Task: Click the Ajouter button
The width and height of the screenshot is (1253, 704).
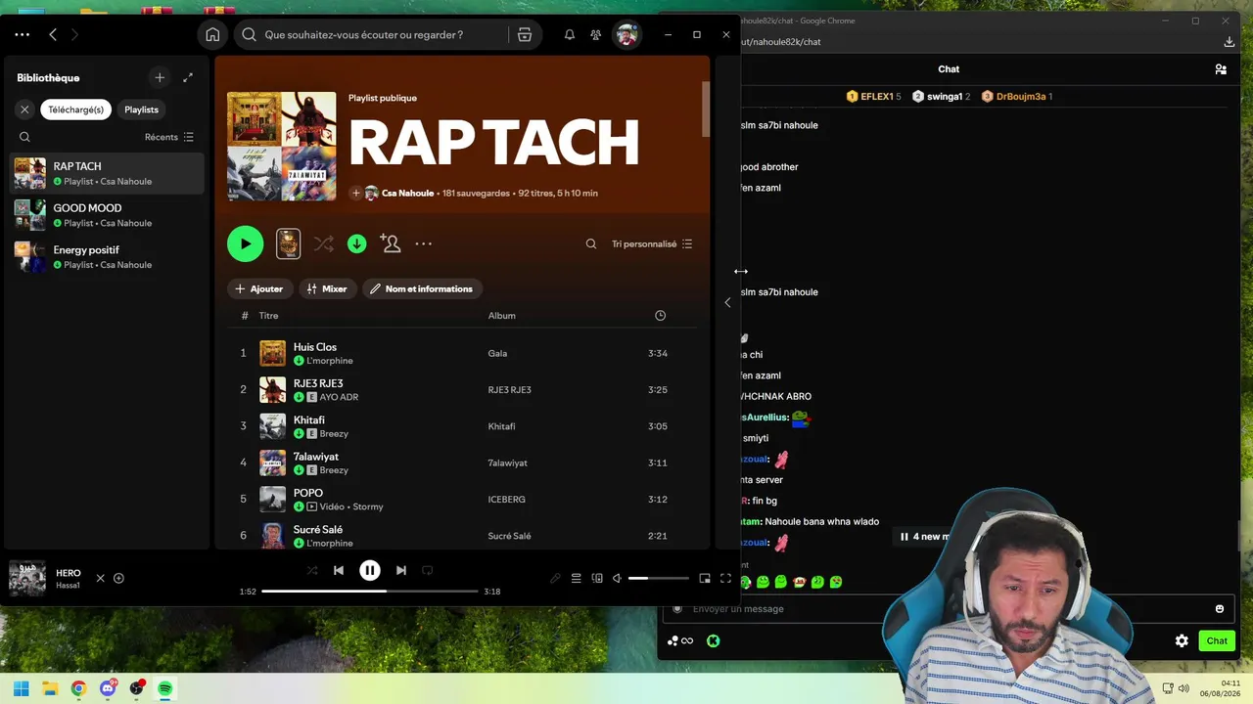Action: click(259, 288)
